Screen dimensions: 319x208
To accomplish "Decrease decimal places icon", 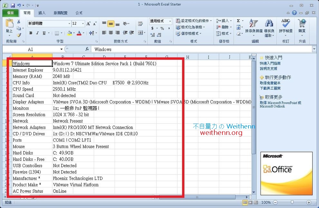I will [x=159, y=35].
